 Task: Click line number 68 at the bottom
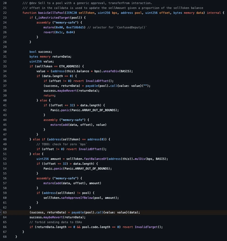tap(5, 237)
